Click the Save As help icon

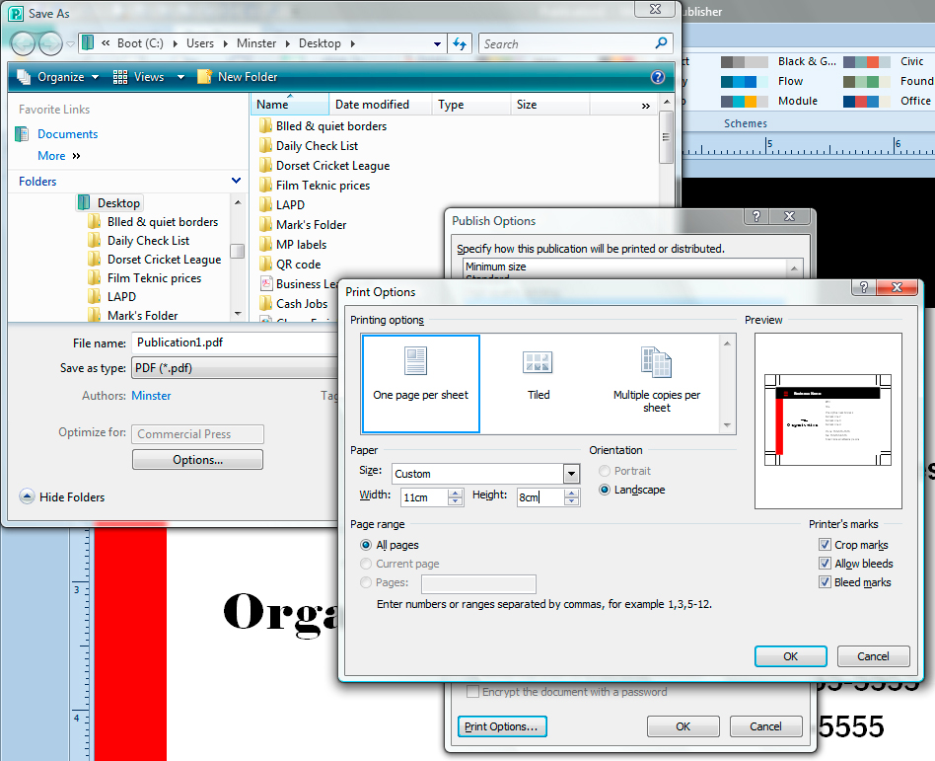[658, 77]
